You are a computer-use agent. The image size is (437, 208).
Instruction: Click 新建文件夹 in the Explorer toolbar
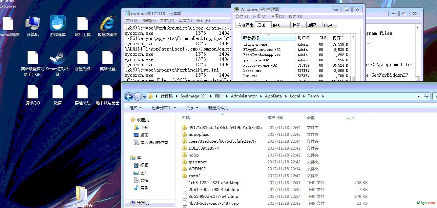[x=218, y=108]
